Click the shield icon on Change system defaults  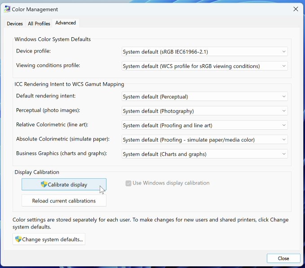coord(18,239)
